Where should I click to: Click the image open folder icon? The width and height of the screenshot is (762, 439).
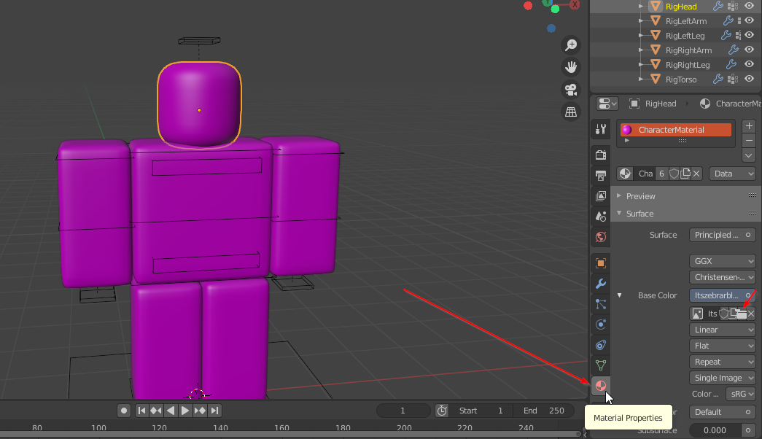pyautogui.click(x=742, y=314)
